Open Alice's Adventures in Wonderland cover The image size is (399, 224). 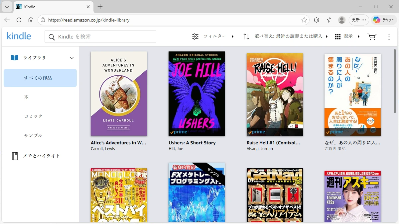coord(119,94)
